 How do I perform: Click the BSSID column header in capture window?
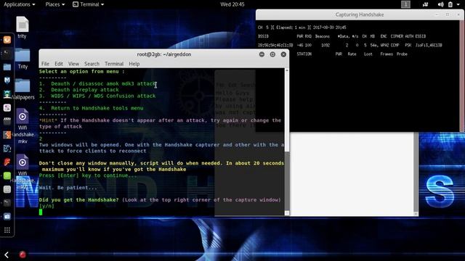[263, 36]
